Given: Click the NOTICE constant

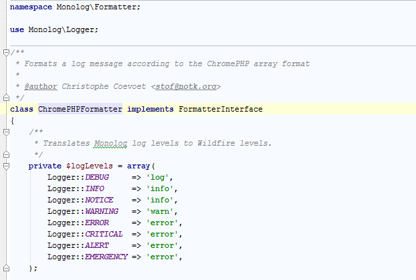Looking at the screenshot, I should [x=99, y=200].
